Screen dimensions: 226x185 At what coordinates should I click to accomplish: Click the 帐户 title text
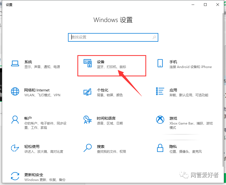28,118
